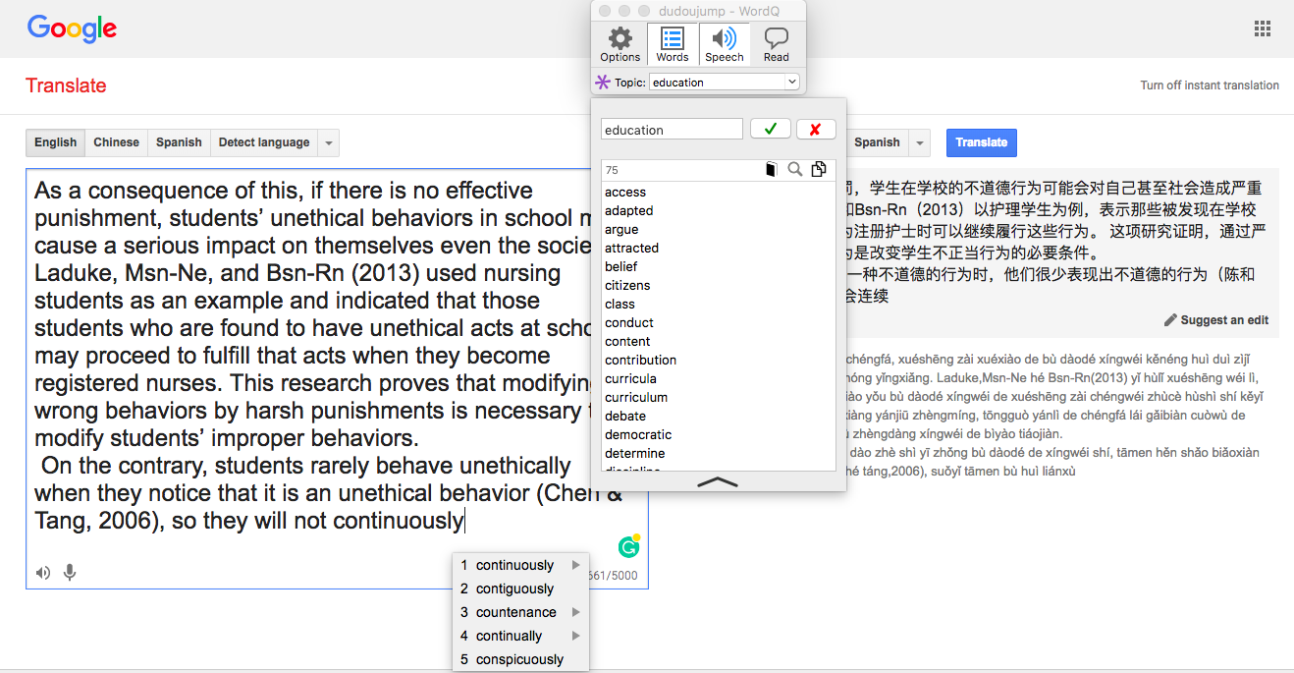Select English source language tab
This screenshot has width=1294, height=673.
[55, 142]
